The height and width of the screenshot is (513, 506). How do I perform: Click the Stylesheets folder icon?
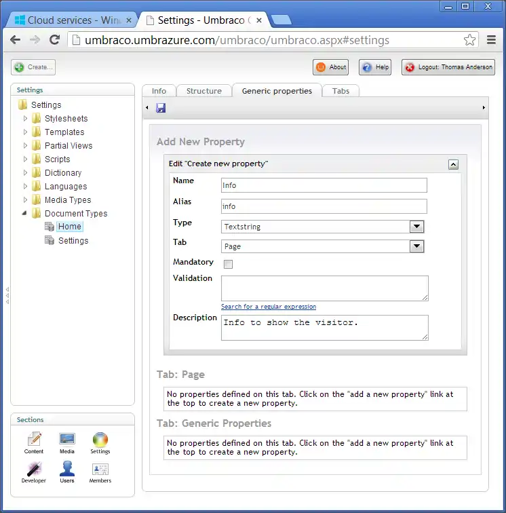click(37, 119)
